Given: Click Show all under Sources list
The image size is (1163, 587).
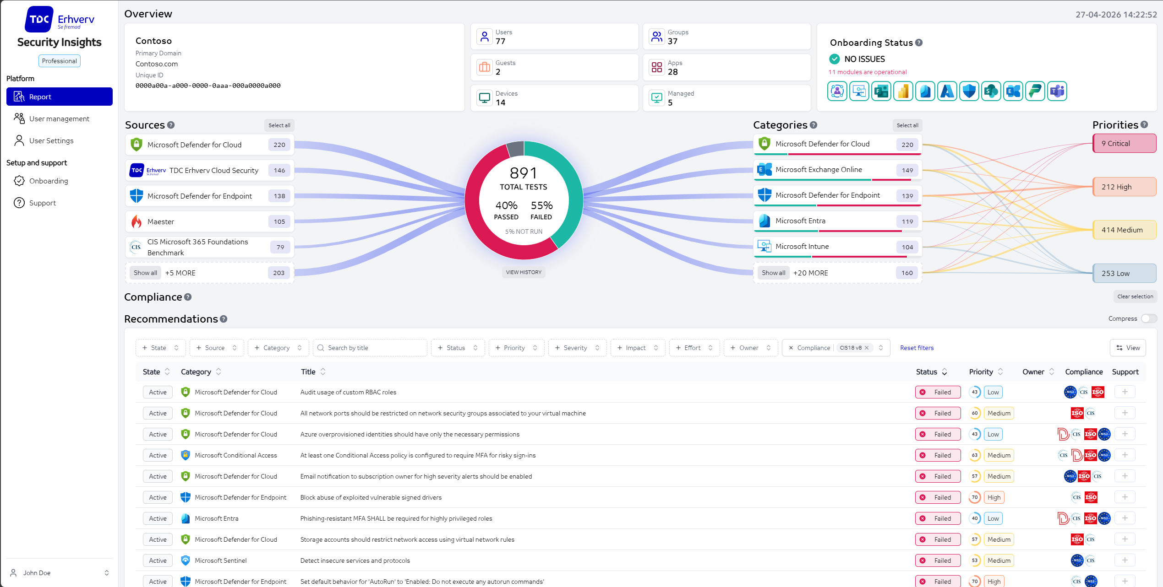Looking at the screenshot, I should coord(145,273).
